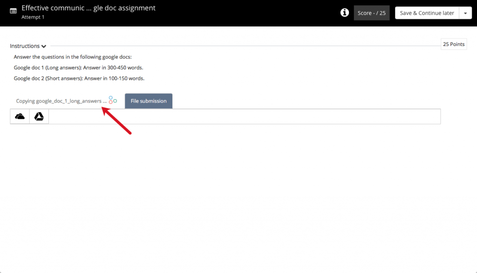Click the Google doc 2 instruction line
Screen dimensions: 477x273
[x=79, y=78]
